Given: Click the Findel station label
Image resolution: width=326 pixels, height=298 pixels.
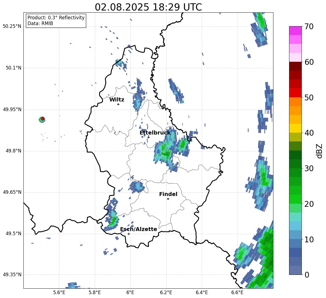Looking at the screenshot, I should click(168, 194).
